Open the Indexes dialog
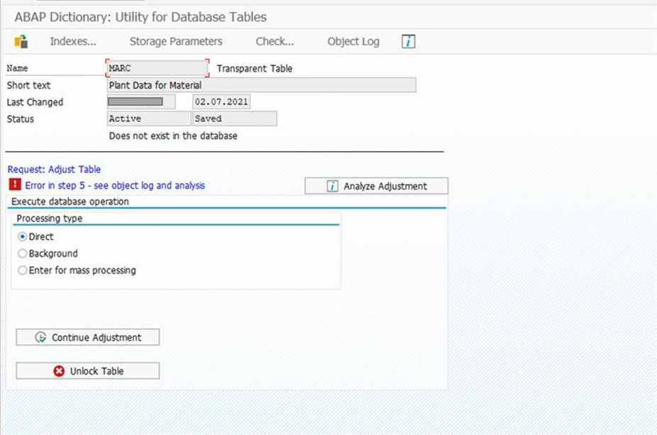 tap(72, 41)
